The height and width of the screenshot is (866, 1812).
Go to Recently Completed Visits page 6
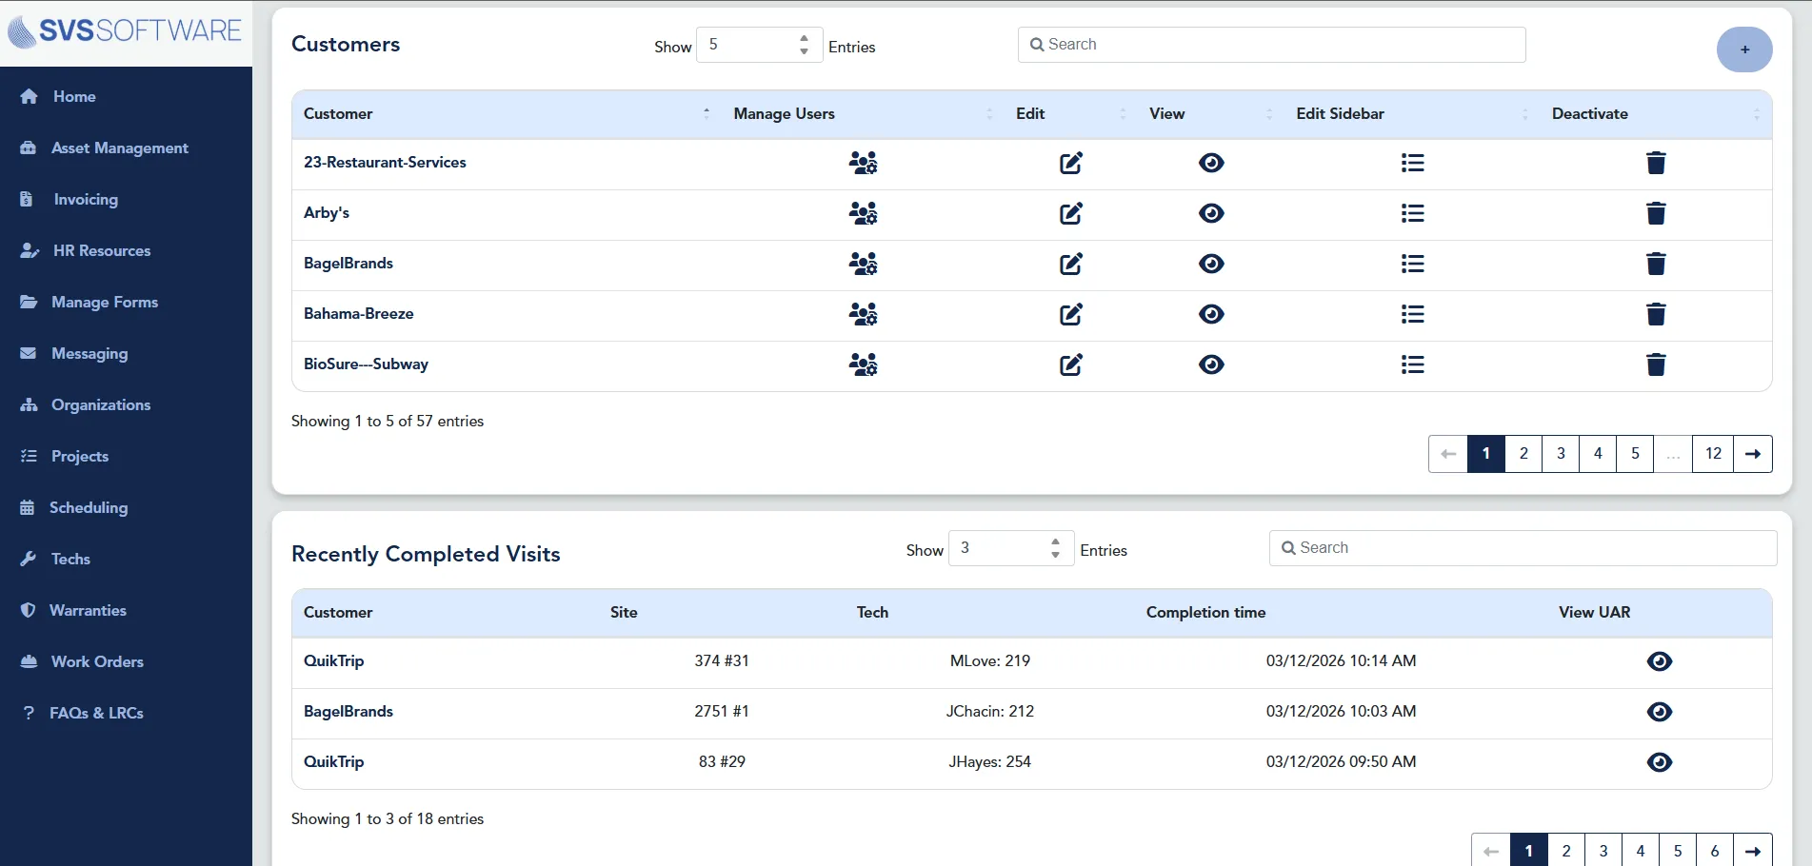(x=1715, y=851)
